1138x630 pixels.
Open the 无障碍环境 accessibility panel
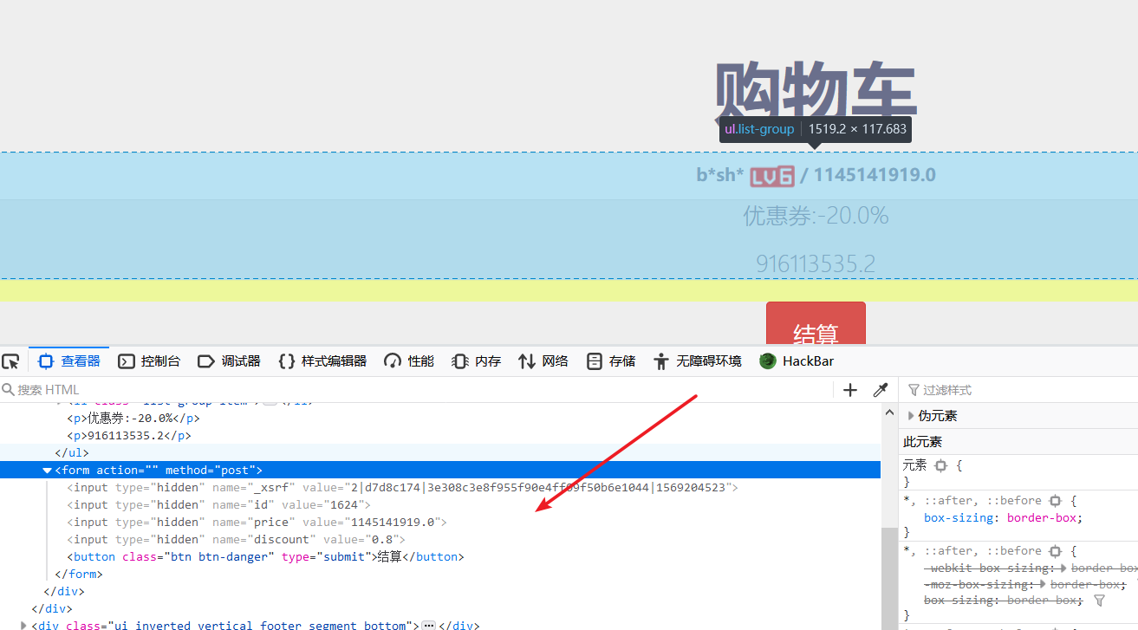698,361
